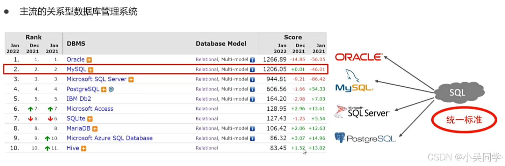Open the SQLite DBMS link
Screen dimensions: 505x166
click(x=76, y=118)
